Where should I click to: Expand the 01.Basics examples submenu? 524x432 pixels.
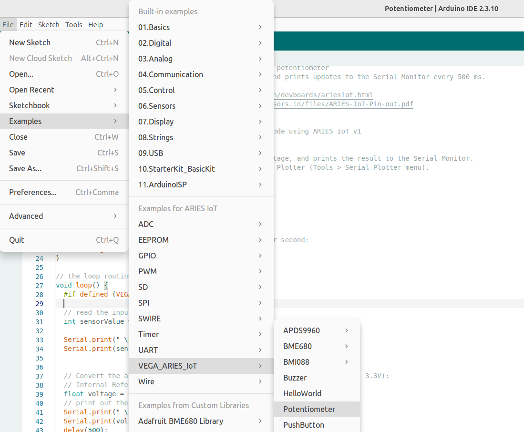coord(201,27)
